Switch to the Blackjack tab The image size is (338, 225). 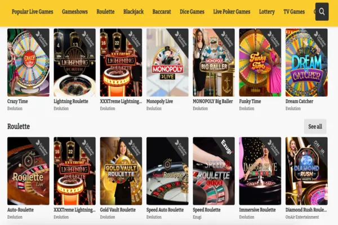[x=134, y=12]
